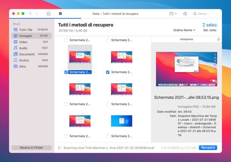Select the Documenti 505690 category
The width and height of the screenshot is (231, 162).
point(31,54)
